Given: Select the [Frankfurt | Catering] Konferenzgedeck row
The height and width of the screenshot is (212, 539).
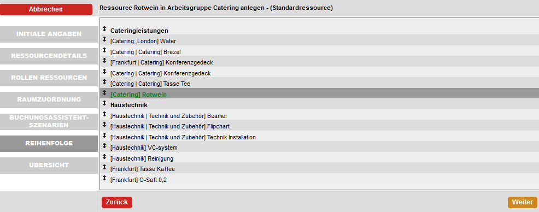Looking at the screenshot, I should (x=319, y=62).
